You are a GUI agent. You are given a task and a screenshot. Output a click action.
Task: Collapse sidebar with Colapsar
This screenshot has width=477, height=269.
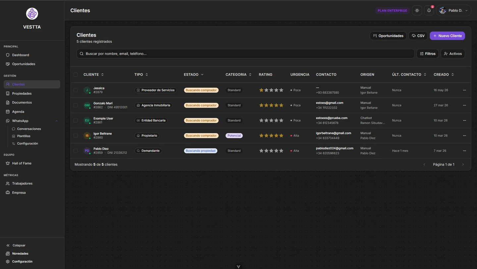coord(16,246)
